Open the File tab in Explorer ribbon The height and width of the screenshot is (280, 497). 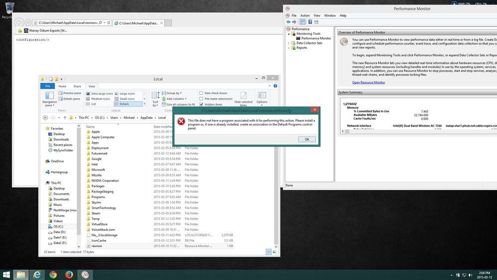pos(48,86)
